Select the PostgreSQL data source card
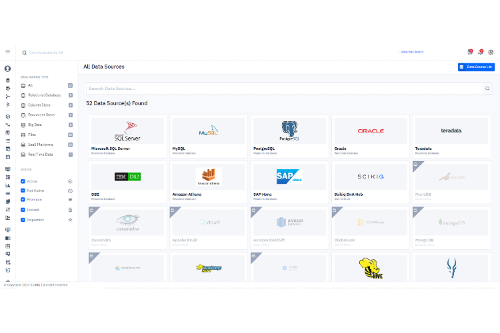 [289, 137]
